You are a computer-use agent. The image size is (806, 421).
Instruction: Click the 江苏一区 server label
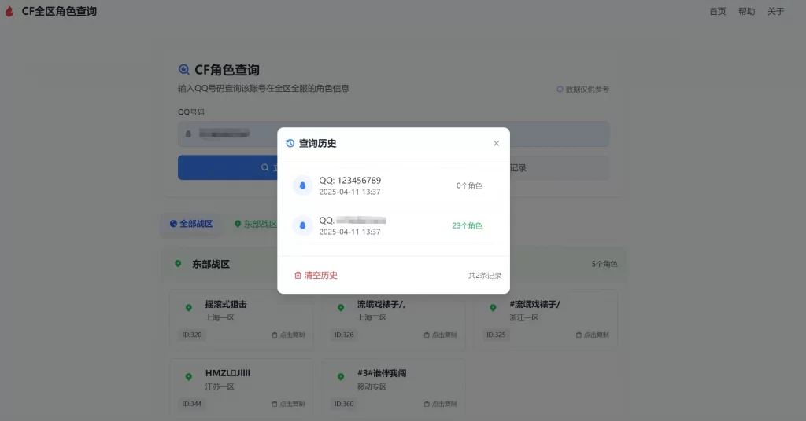coord(220,386)
